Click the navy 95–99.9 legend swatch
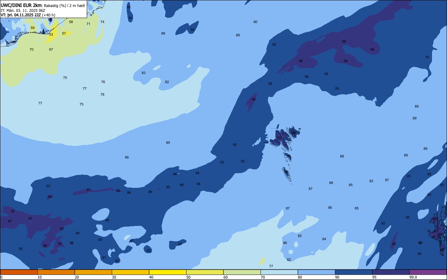Image resolution: width=447 pixels, height=280 pixels. [x=391, y=272]
